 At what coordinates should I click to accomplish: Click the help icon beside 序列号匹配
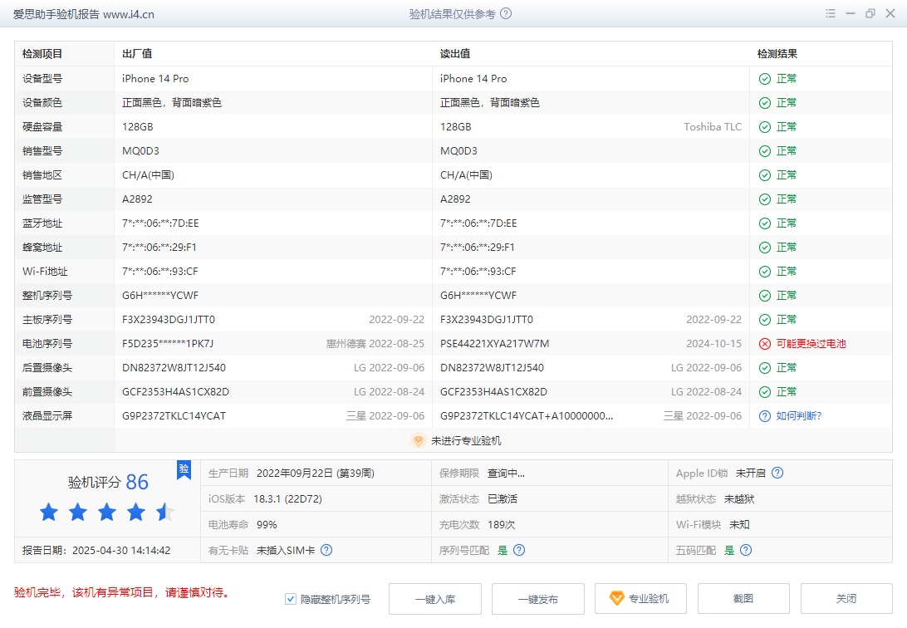click(519, 550)
